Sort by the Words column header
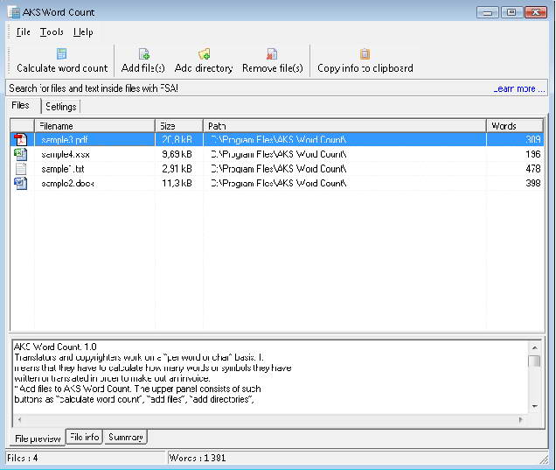The width and height of the screenshot is (556, 470). point(515,126)
